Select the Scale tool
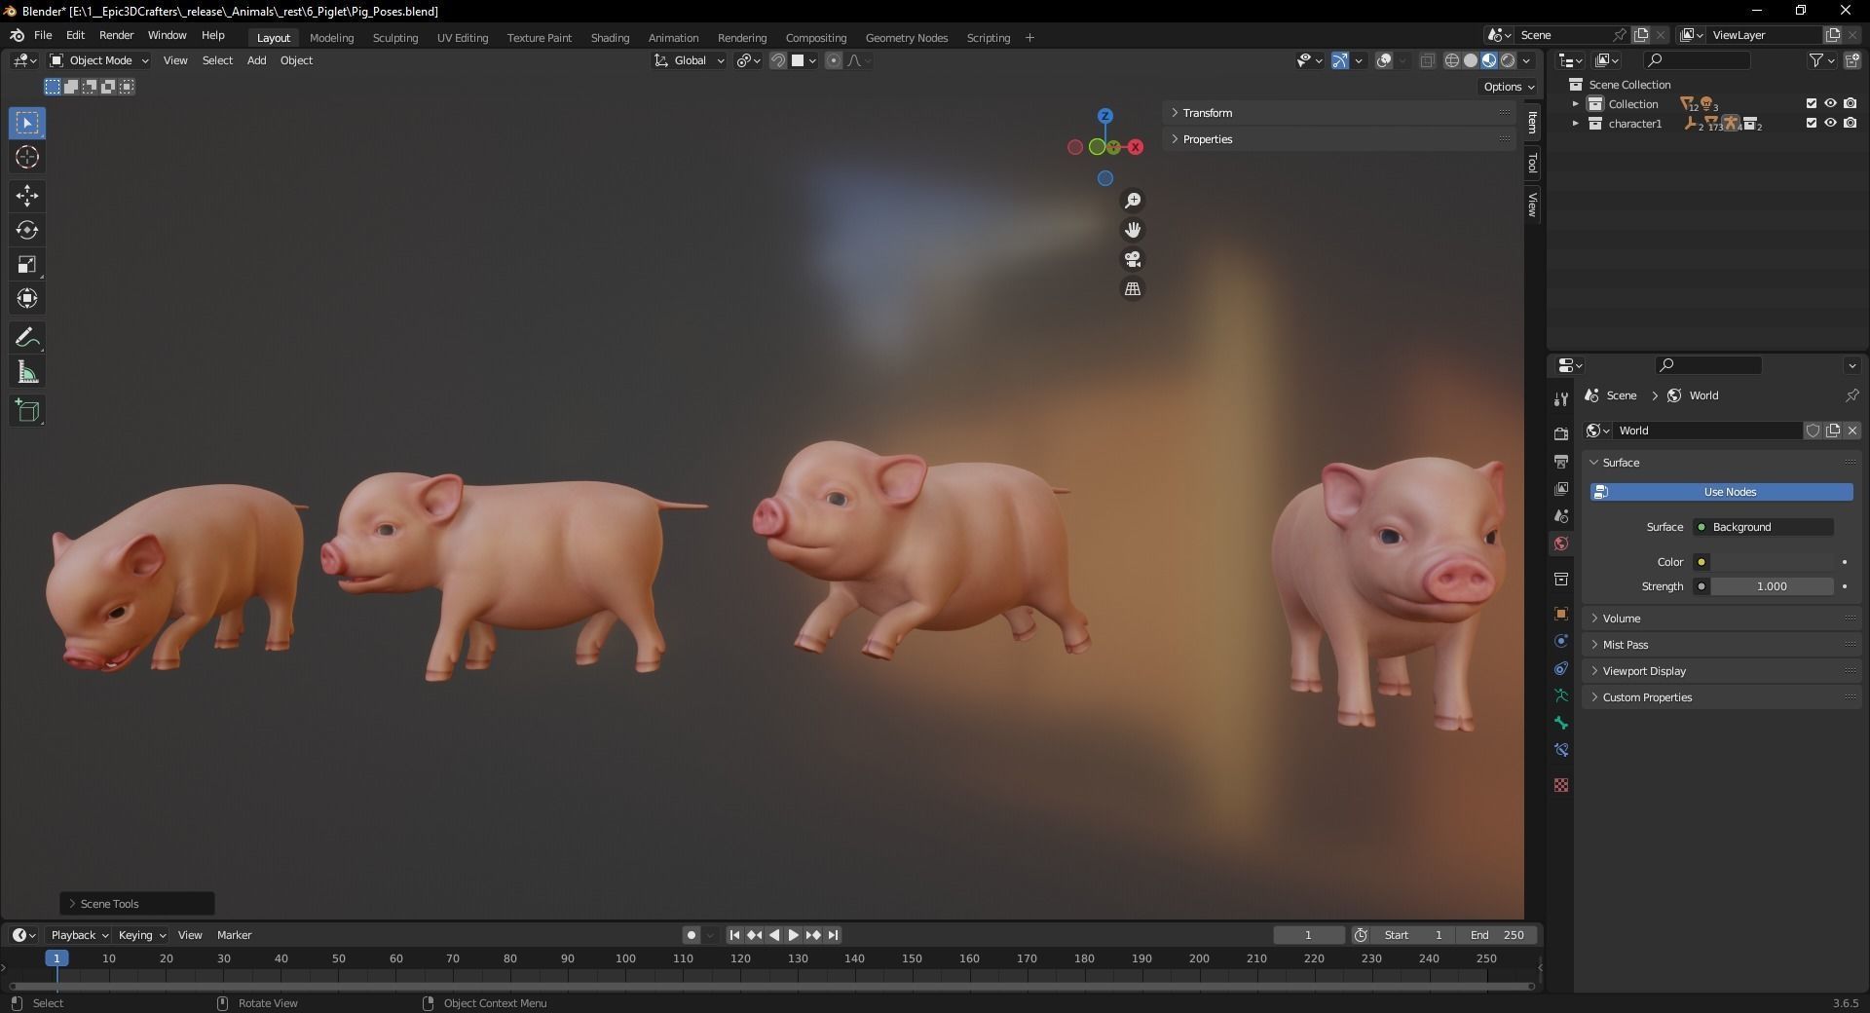 tap(27, 264)
